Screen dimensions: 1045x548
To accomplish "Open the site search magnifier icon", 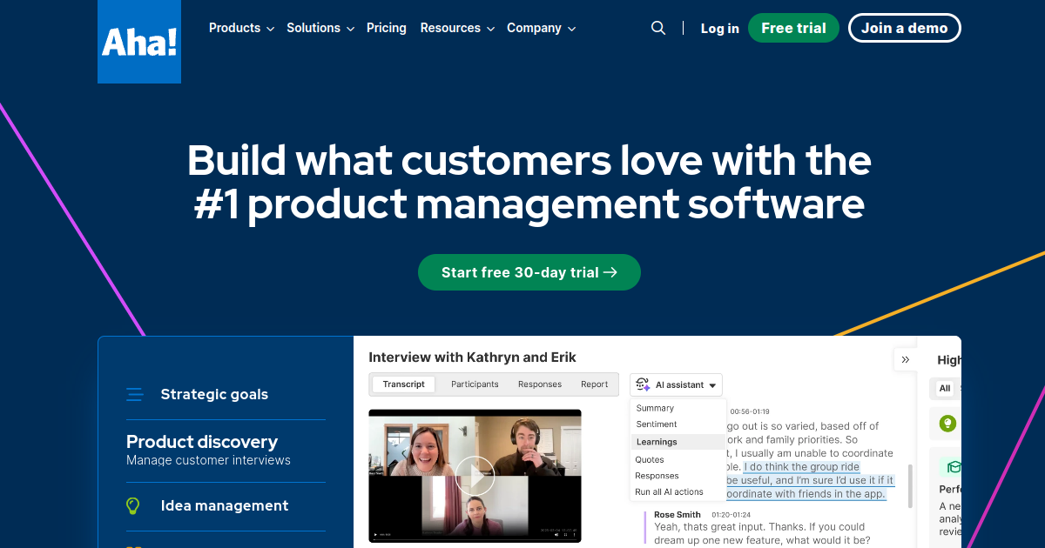I will [x=658, y=28].
